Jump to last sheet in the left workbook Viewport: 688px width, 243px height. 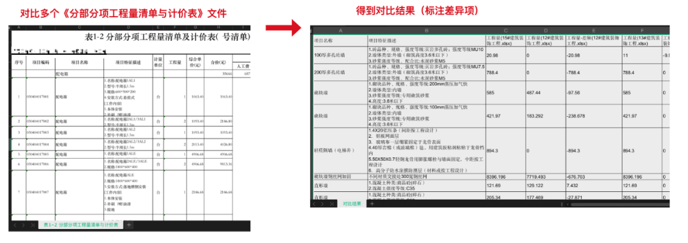[x=32, y=225]
